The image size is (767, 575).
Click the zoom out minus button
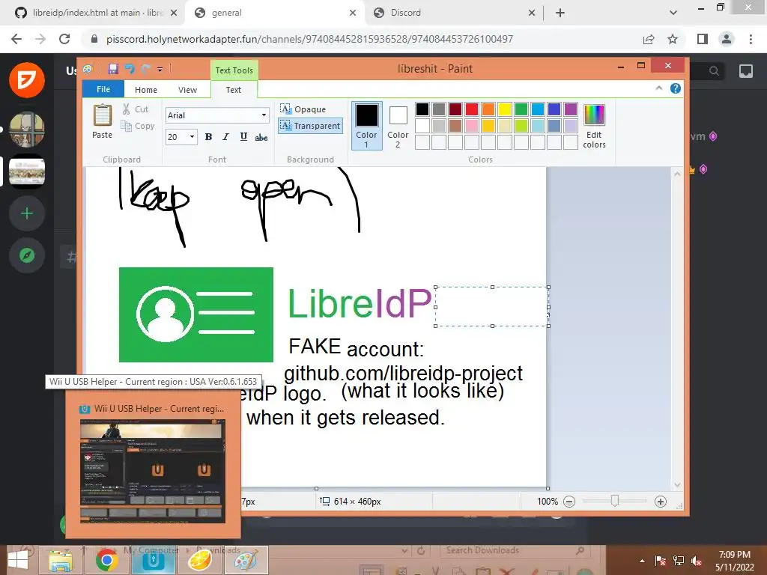pos(569,501)
